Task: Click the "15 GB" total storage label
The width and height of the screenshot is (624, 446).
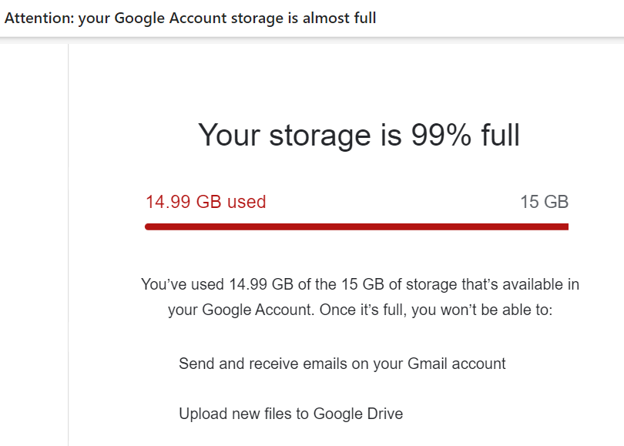Action: tap(544, 202)
